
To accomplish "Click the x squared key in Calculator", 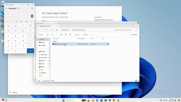I will click(16, 31).
